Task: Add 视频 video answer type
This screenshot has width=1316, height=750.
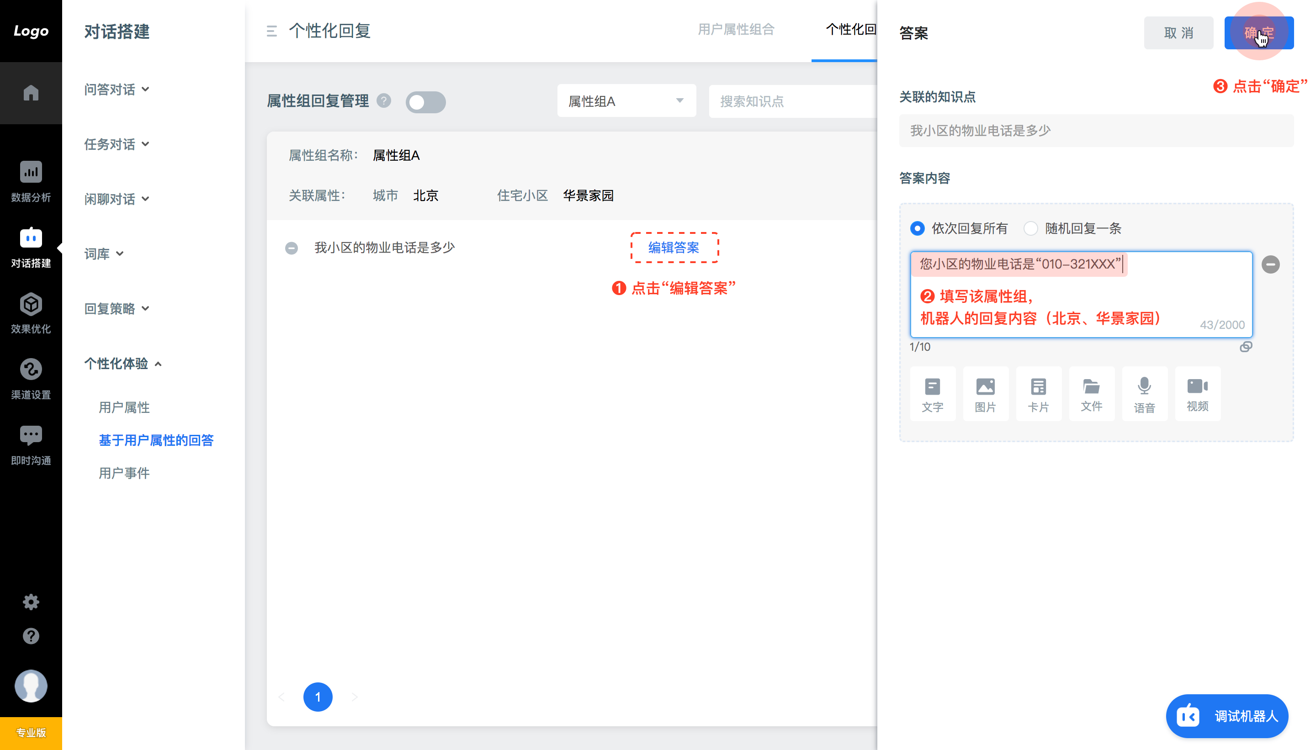Action: (1197, 394)
